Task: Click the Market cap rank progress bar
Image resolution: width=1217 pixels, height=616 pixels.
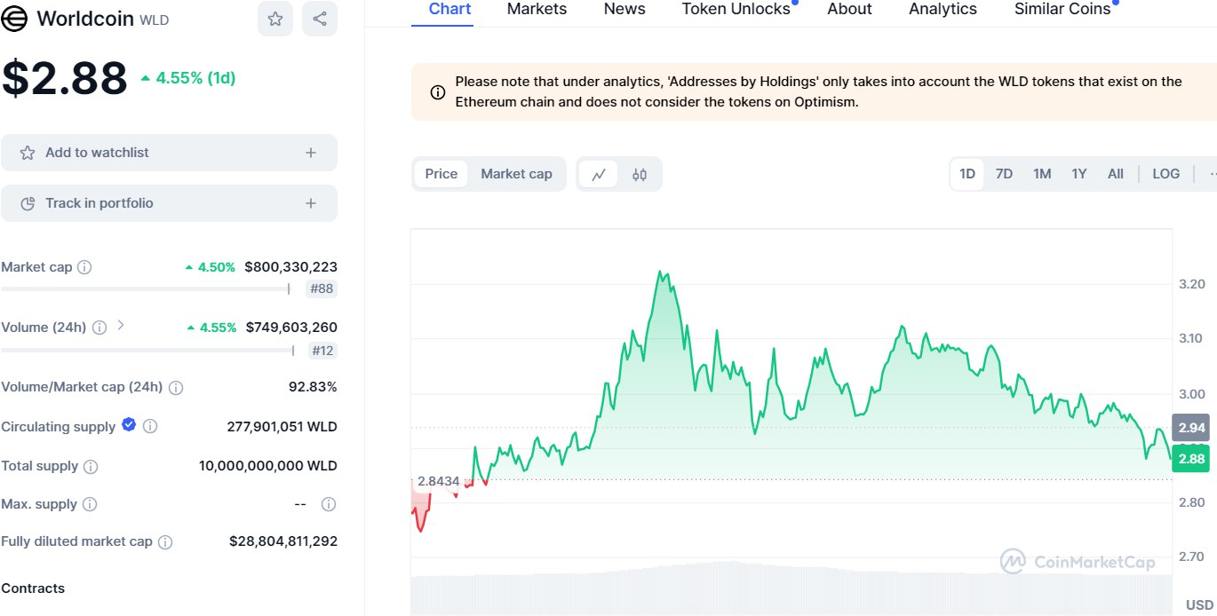Action: 146,288
